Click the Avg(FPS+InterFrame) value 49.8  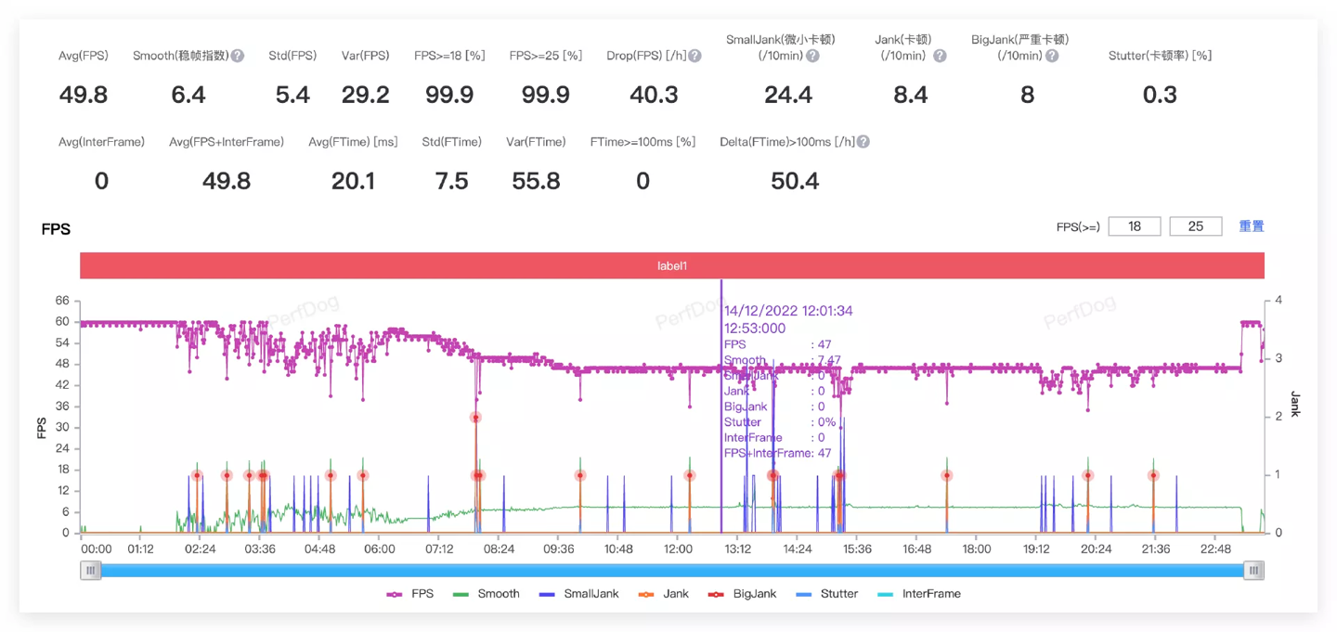click(x=227, y=181)
